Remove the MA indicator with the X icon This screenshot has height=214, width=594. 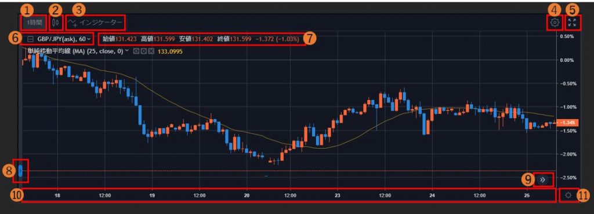click(x=151, y=51)
